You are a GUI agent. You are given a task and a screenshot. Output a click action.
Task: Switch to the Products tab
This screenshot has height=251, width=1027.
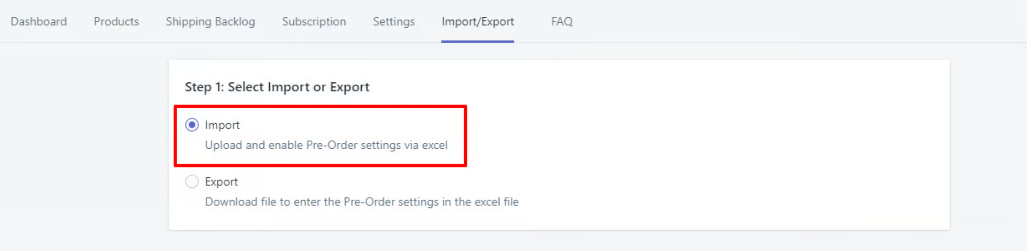click(116, 22)
